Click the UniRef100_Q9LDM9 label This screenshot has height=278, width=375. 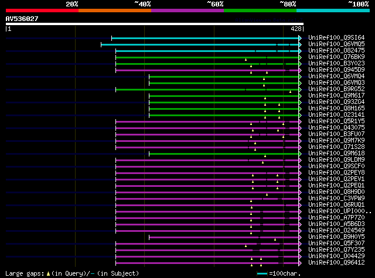[336, 160]
